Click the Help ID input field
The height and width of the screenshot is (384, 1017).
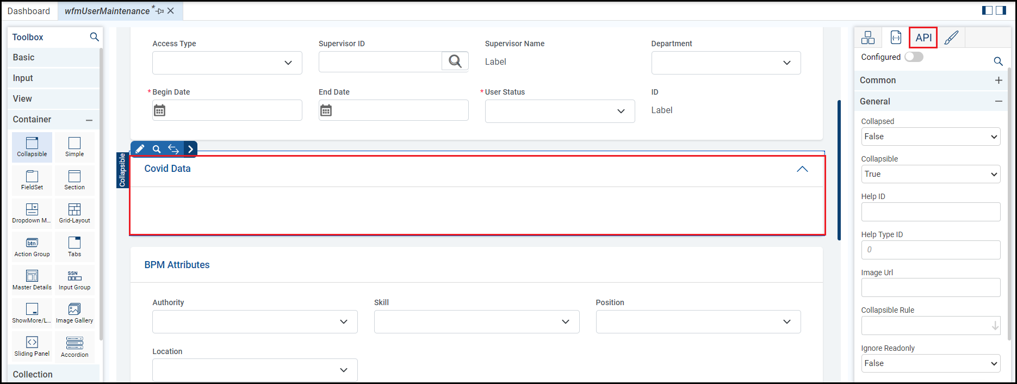931,212
